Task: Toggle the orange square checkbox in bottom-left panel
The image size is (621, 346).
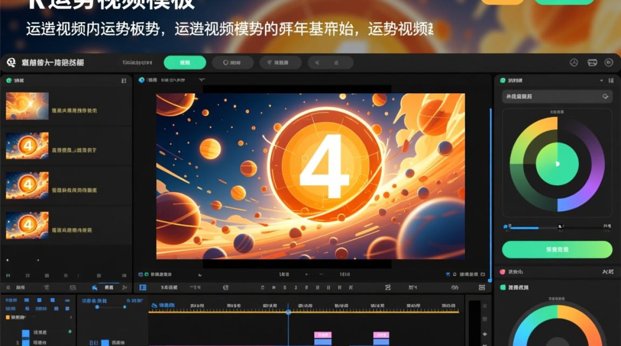Action: click(x=7, y=317)
